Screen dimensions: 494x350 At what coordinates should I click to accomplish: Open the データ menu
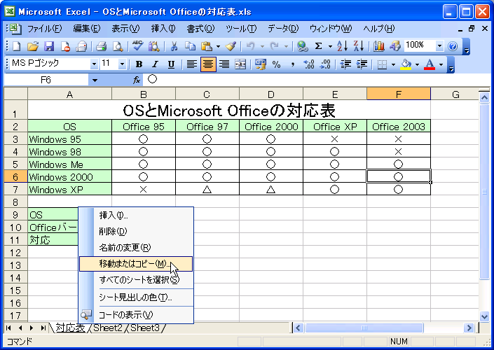pyautogui.click(x=282, y=29)
